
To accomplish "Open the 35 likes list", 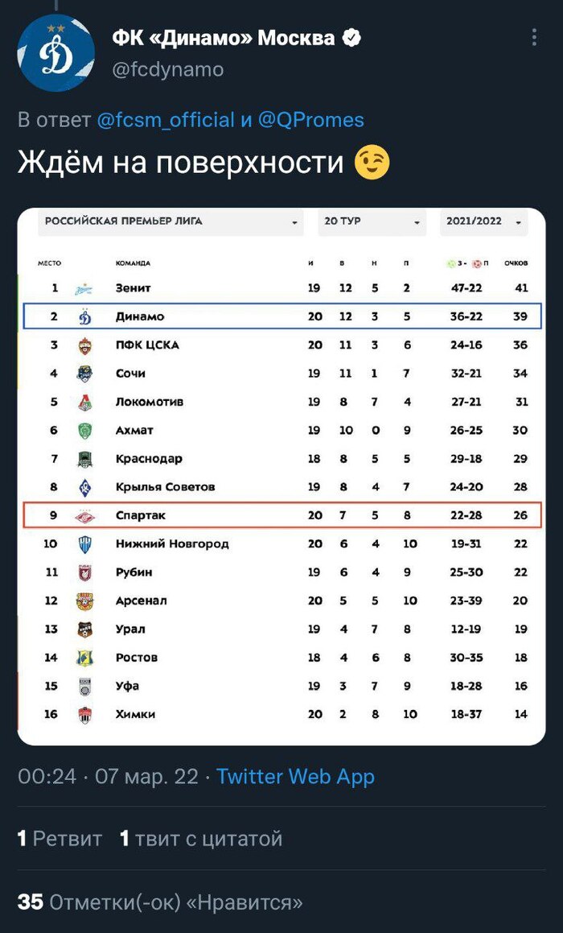I will [x=160, y=902].
